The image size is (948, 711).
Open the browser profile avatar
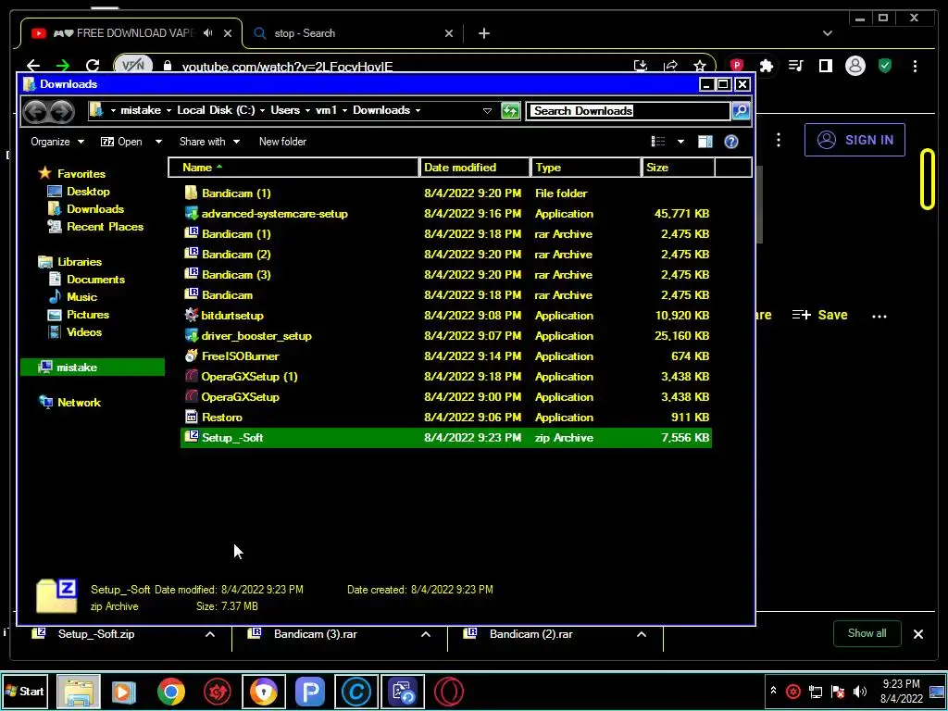coord(854,66)
